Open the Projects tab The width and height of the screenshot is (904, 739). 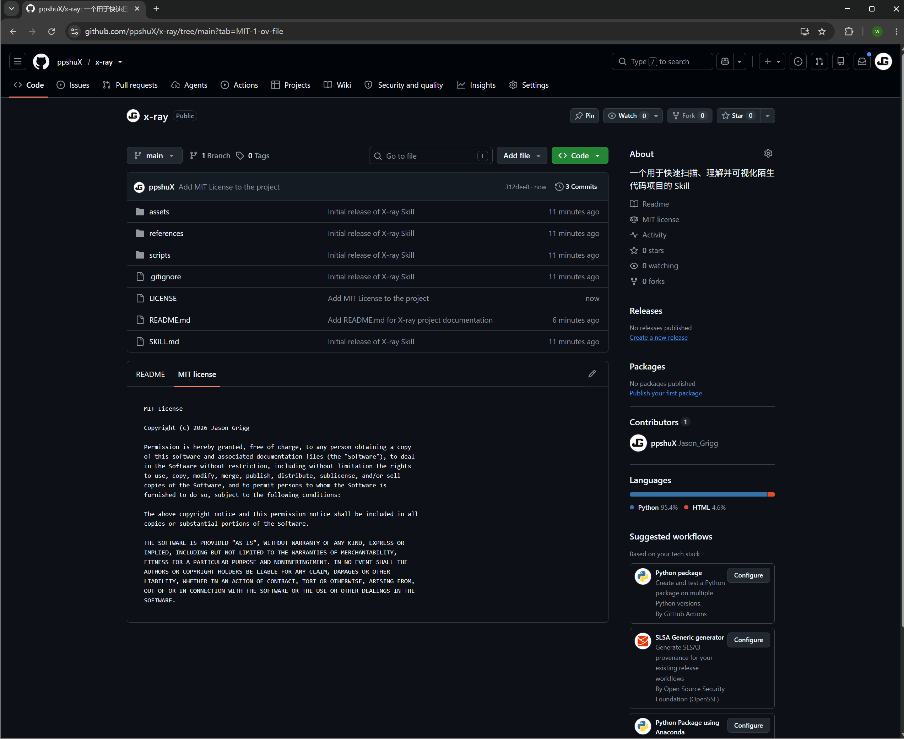pos(291,85)
